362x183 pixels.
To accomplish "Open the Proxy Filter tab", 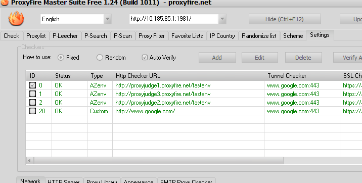I will pyautogui.click(x=152, y=36).
